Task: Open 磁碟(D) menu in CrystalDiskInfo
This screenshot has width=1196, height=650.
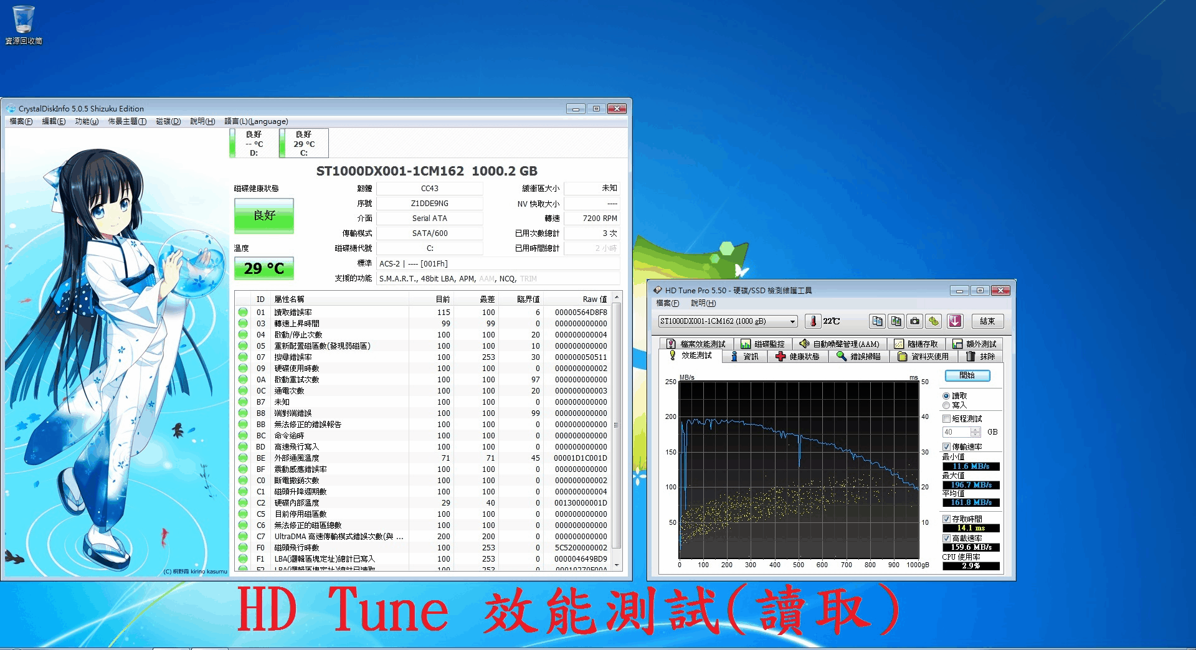Action: pos(168,121)
